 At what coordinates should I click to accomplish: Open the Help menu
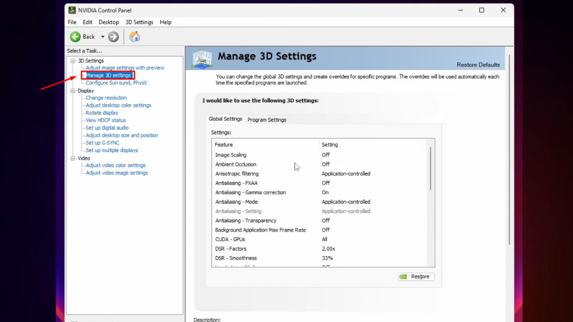pyautogui.click(x=166, y=22)
